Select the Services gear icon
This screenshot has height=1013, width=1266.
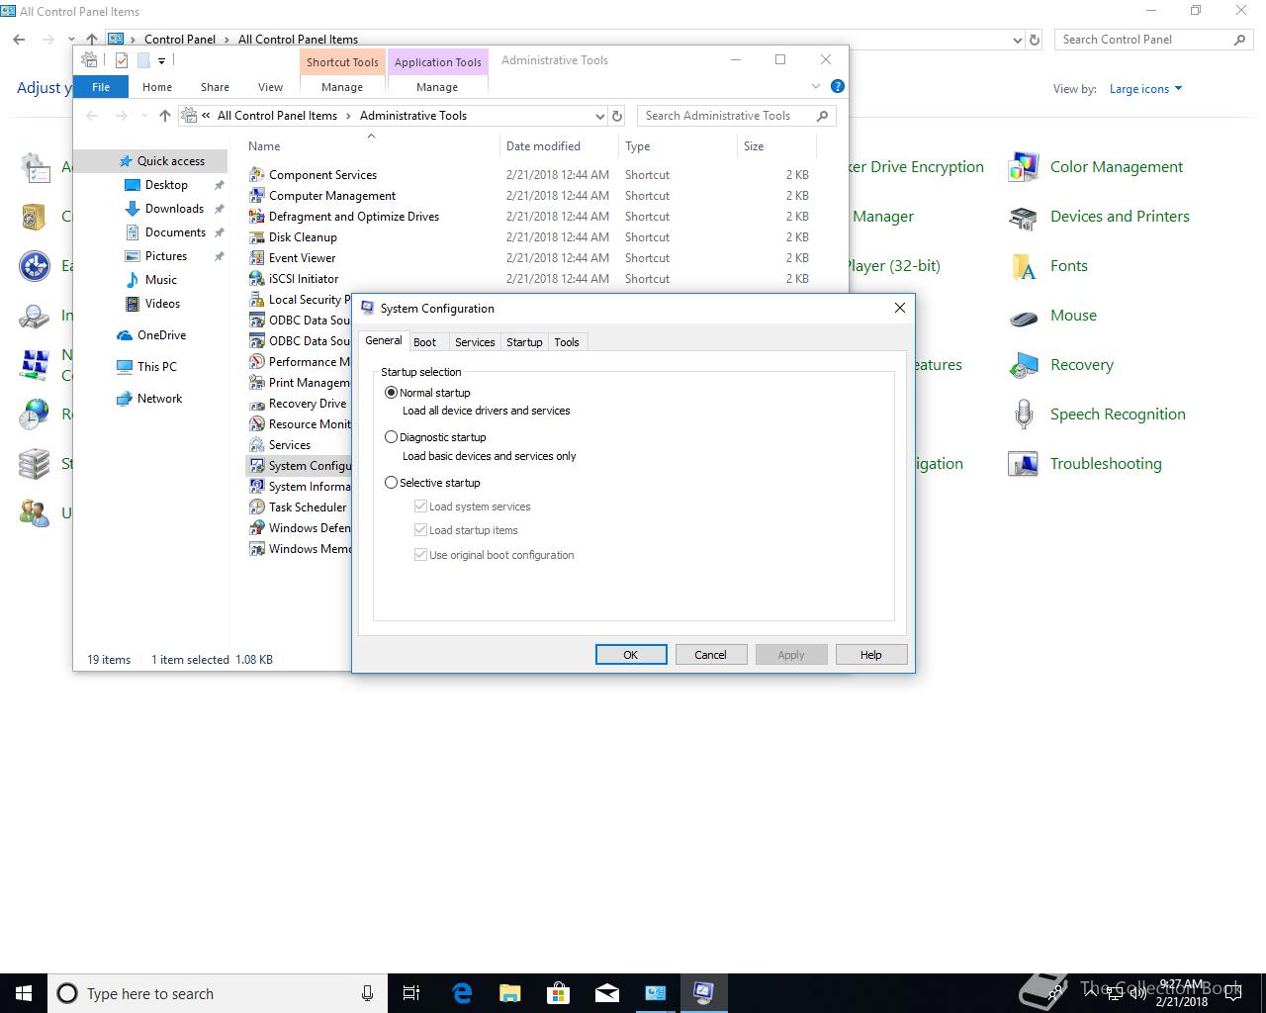coord(257,445)
